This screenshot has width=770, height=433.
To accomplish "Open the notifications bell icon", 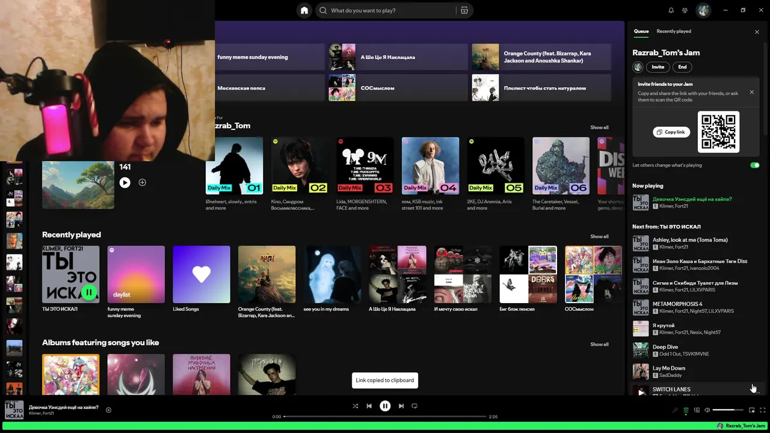I will point(671,10).
